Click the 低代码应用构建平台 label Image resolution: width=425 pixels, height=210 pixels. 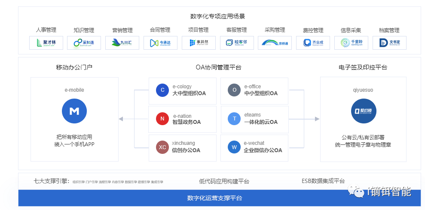223,181
